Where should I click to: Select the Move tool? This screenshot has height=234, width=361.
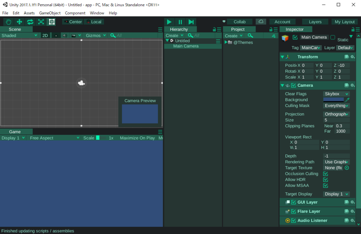[x=19, y=22]
